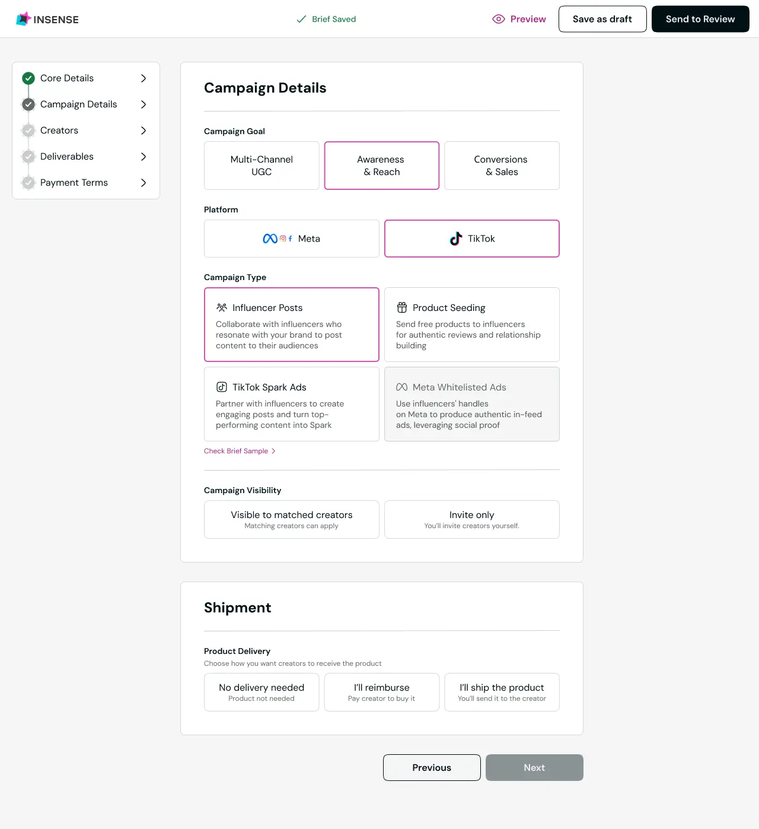Image resolution: width=759 pixels, height=829 pixels.
Task: Select Awareness & Reach campaign goal
Action: click(x=382, y=166)
